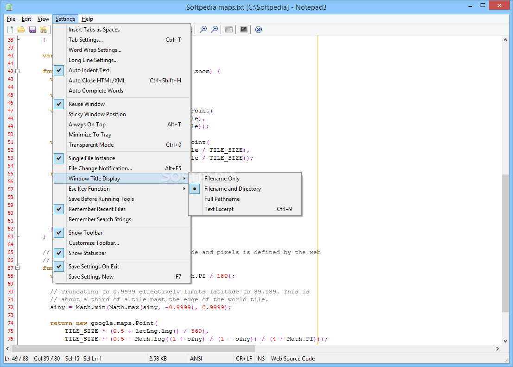The image size is (513, 367).
Task: Enable Transparent Mode
Action: (121, 145)
